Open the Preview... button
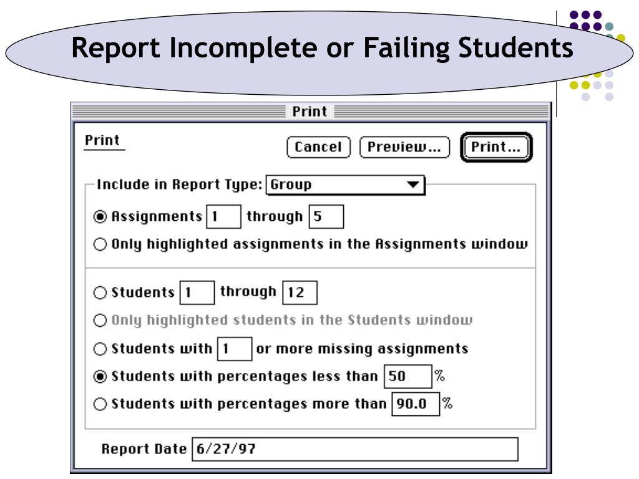 pos(404,147)
